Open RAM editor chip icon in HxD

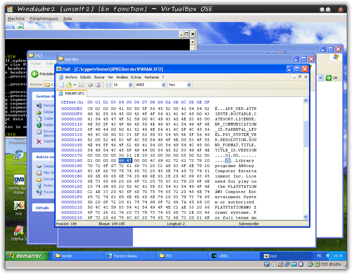(90, 85)
